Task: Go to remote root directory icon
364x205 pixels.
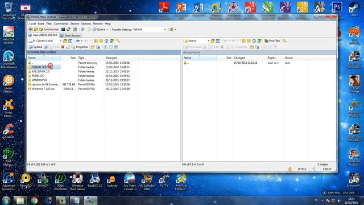Action: tap(249, 41)
